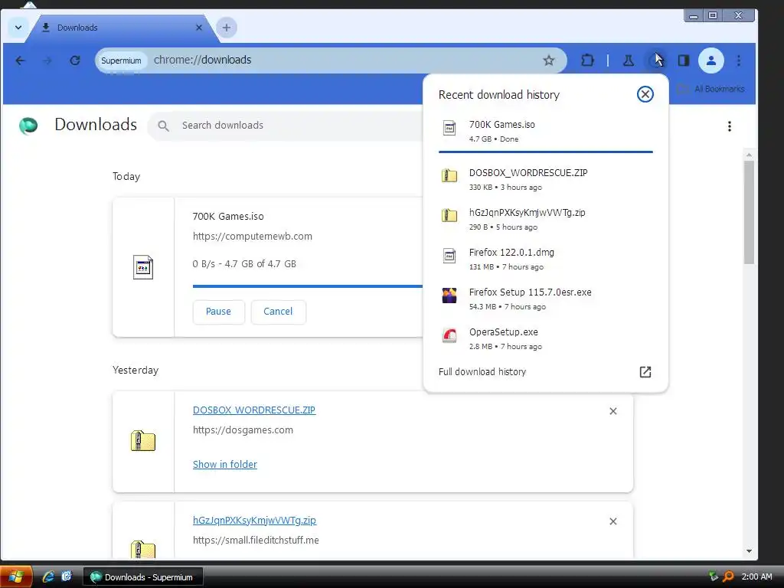This screenshot has height=588, width=784.
Task: Open the profile avatar menu
Action: (x=711, y=60)
